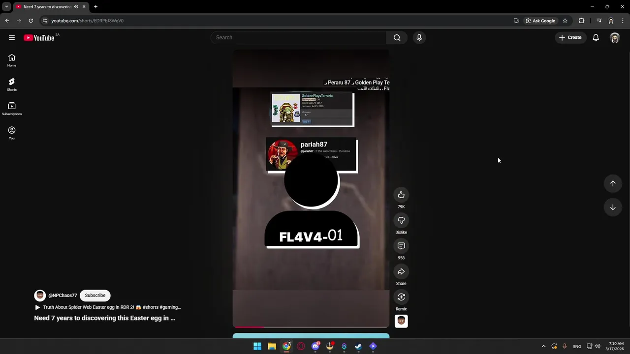The image size is (630, 354).
Task: Open the You section in sidebar
Action: 12,133
